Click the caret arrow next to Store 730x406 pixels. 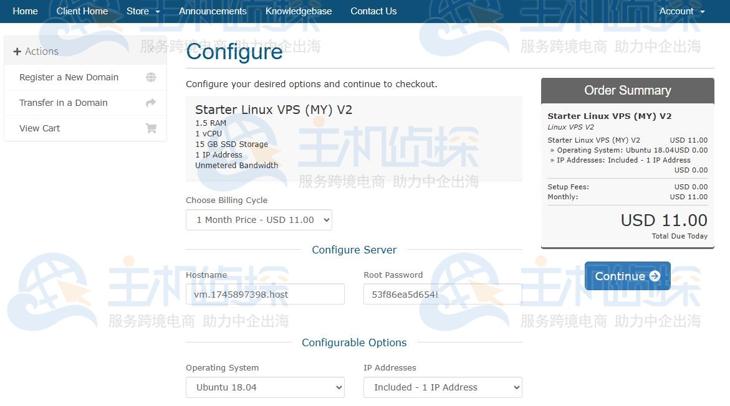[158, 12]
